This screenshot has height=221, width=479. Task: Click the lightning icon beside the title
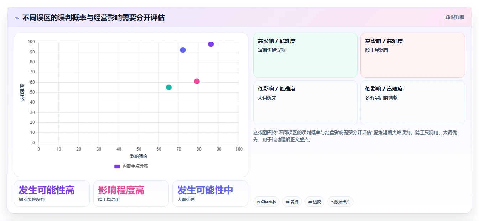point(17,18)
